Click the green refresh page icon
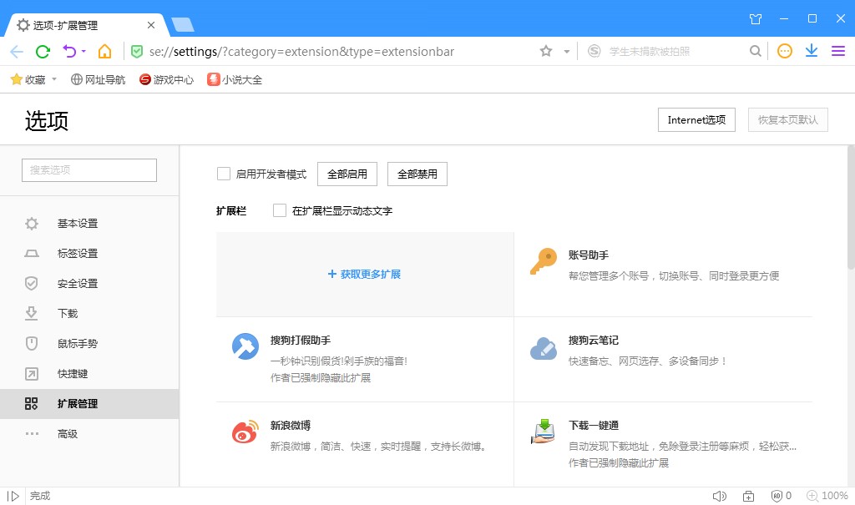855x505 pixels. coord(43,52)
